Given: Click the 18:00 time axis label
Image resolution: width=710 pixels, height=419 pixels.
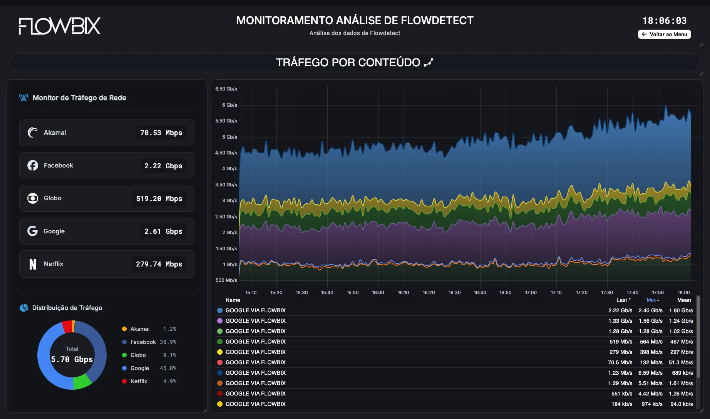Looking at the screenshot, I should [684, 293].
